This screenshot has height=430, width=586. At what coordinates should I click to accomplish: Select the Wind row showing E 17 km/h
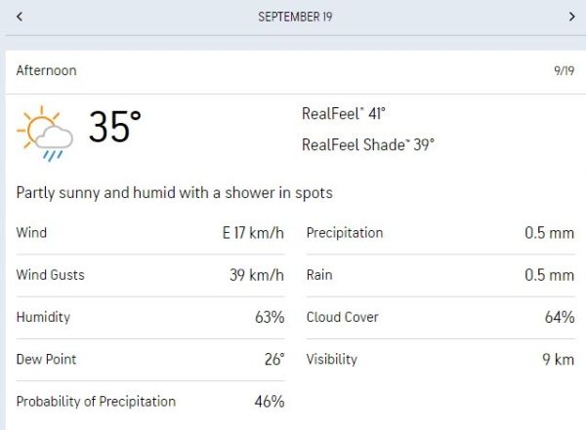pos(150,233)
